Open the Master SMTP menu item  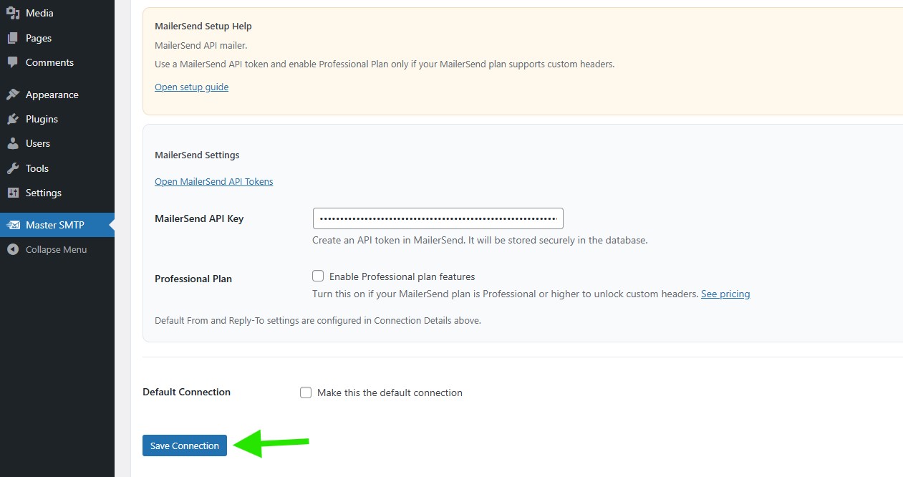55,225
